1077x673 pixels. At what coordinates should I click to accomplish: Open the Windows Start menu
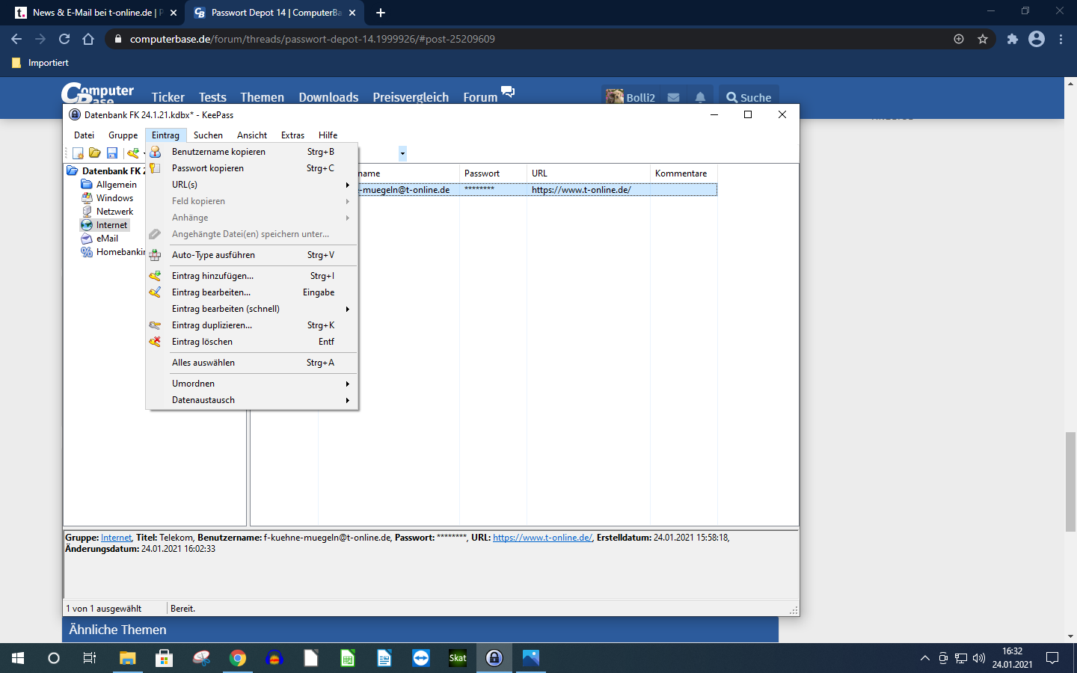pos(18,658)
